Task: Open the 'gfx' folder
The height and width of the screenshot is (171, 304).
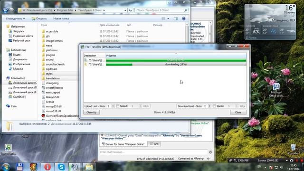Action: pyautogui.click(x=48, y=36)
